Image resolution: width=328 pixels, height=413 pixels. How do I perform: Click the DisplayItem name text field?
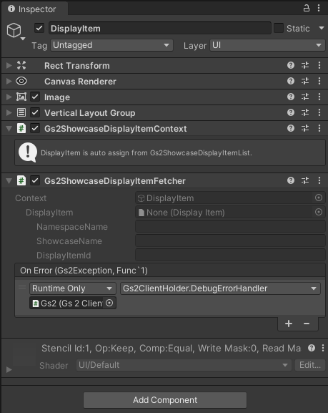point(159,28)
